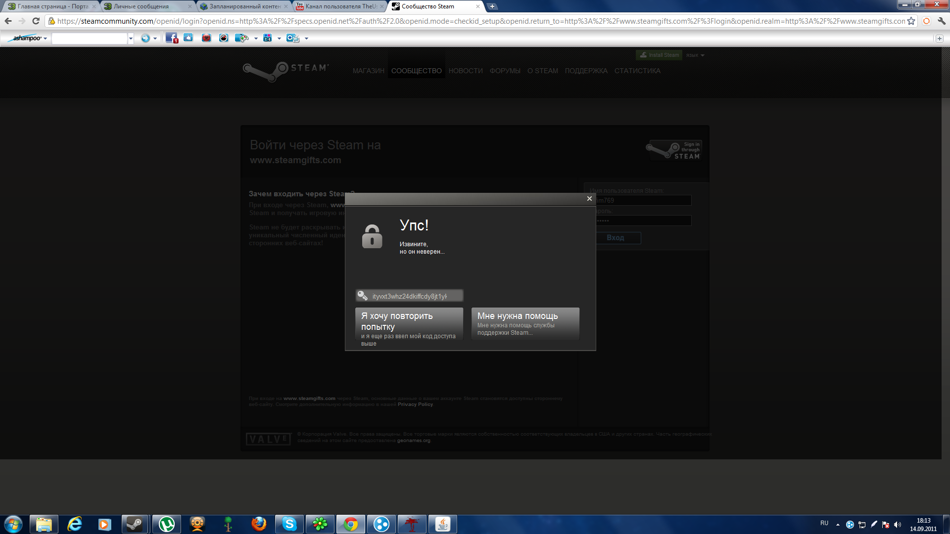Close the Упс! error dialog

(x=589, y=198)
